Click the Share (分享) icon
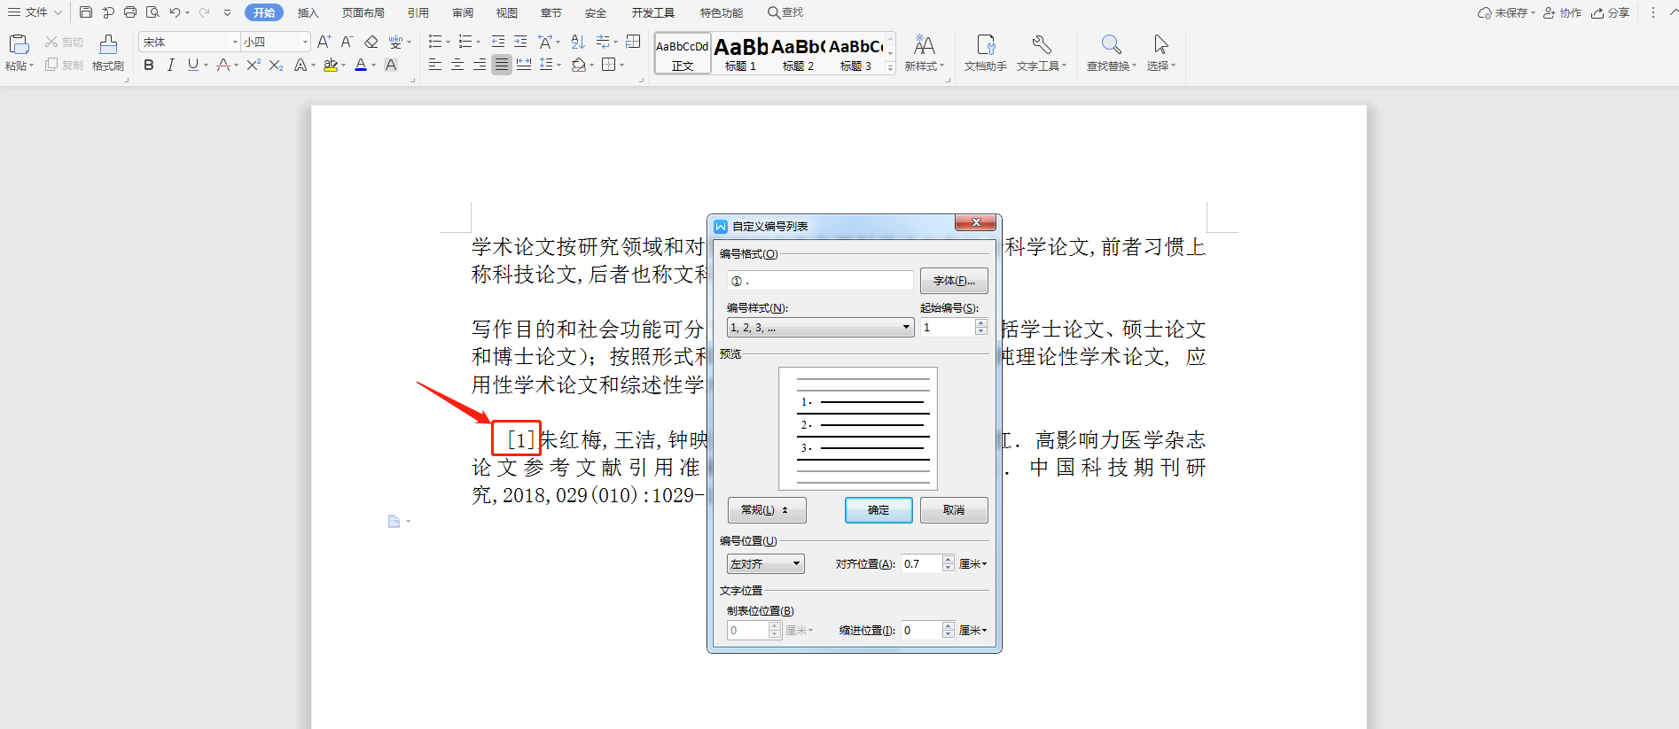This screenshot has height=729, width=1679. [x=1610, y=12]
